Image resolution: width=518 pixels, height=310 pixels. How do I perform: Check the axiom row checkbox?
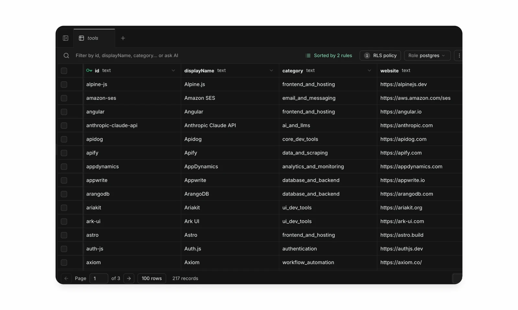[64, 263]
